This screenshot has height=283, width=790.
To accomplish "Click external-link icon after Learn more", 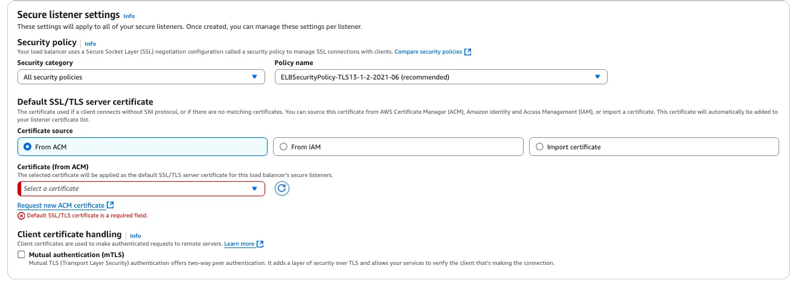I will tap(260, 244).
